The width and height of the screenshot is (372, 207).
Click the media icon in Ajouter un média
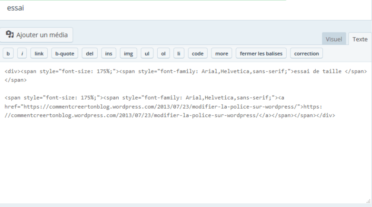pos(10,34)
